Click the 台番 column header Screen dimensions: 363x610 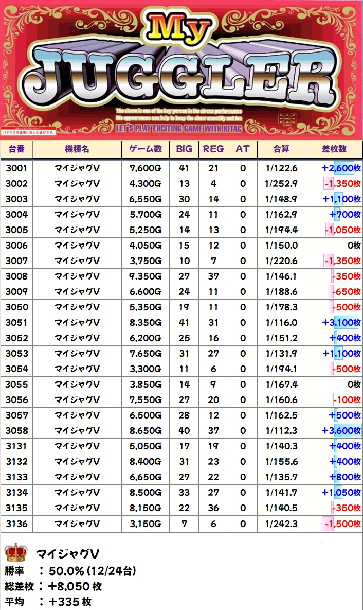click(16, 149)
